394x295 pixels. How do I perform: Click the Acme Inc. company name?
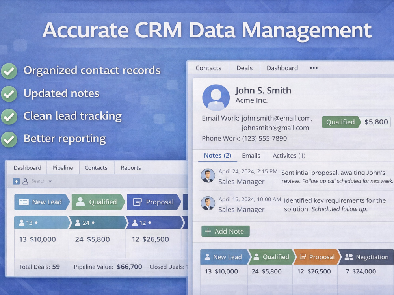point(251,100)
